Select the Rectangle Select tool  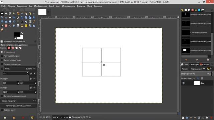click(x=2, y=13)
